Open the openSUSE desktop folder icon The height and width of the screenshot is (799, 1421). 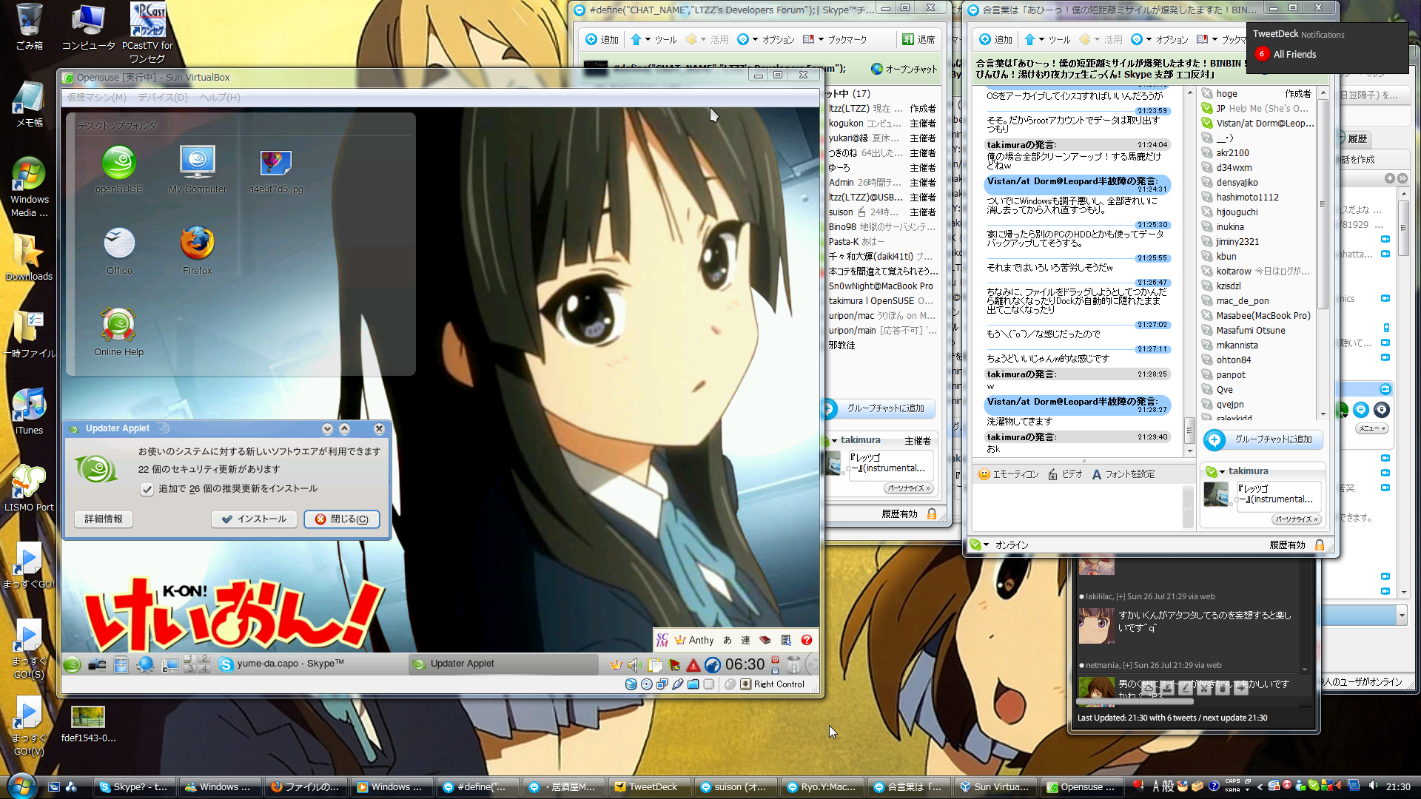(118, 169)
